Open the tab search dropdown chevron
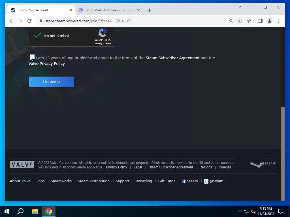The height and width of the screenshot is (217, 290). [x=239, y=7]
